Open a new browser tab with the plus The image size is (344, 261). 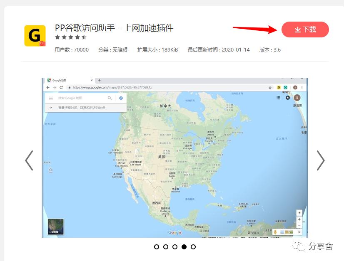pos(98,79)
